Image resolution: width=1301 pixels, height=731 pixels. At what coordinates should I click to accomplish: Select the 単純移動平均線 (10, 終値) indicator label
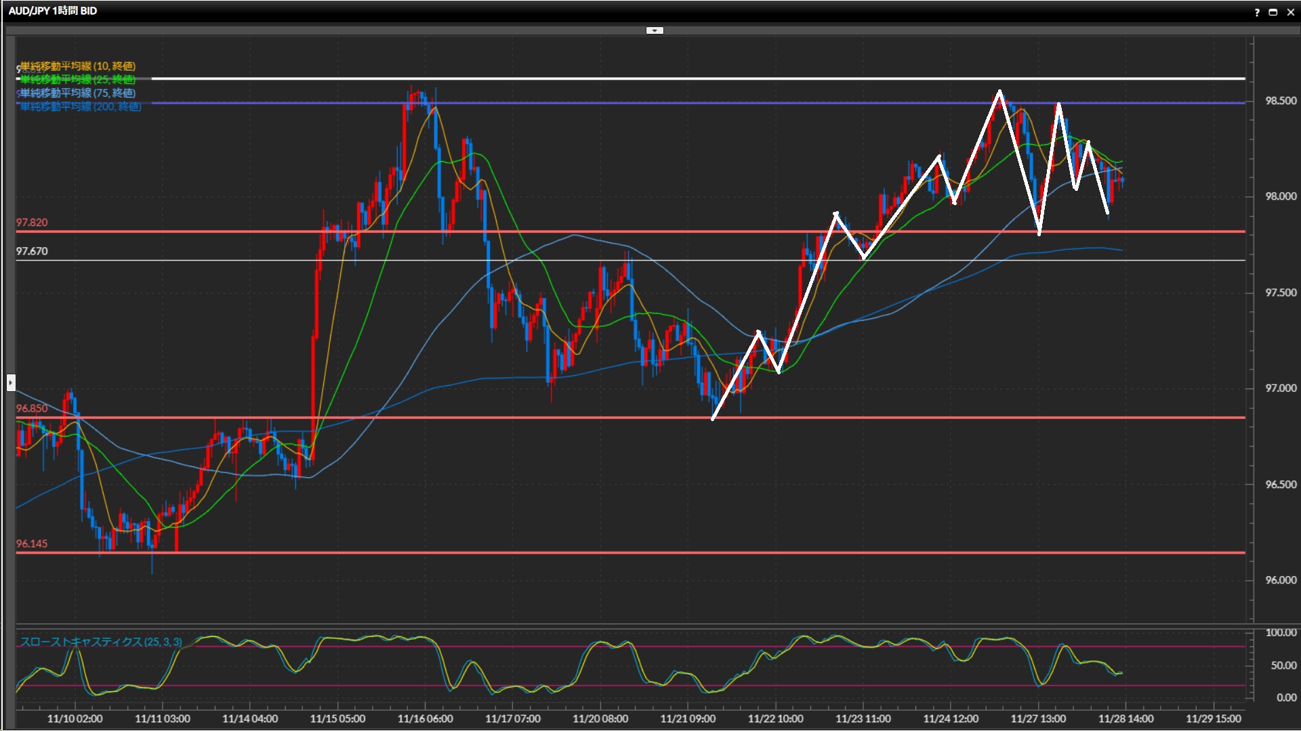tap(78, 66)
